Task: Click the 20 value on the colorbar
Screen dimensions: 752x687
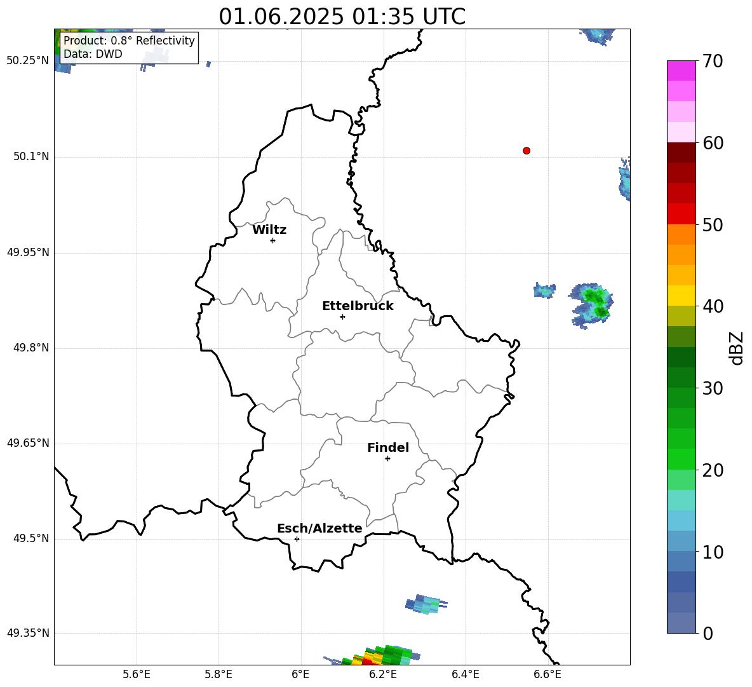Action: coord(713,470)
